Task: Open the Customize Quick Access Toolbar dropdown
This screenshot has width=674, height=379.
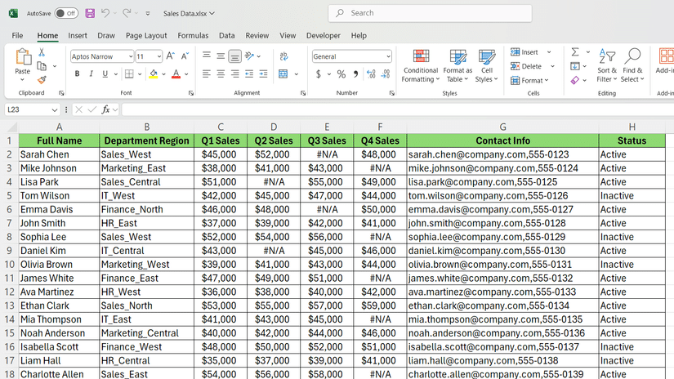Action: (148, 14)
